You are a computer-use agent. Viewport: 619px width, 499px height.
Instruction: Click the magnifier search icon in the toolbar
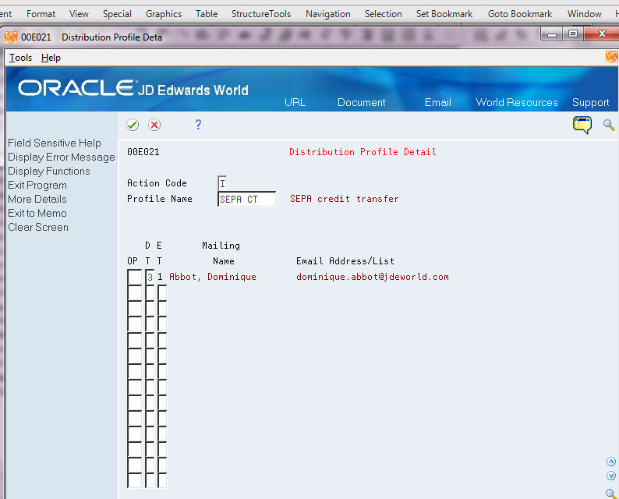coord(609,126)
